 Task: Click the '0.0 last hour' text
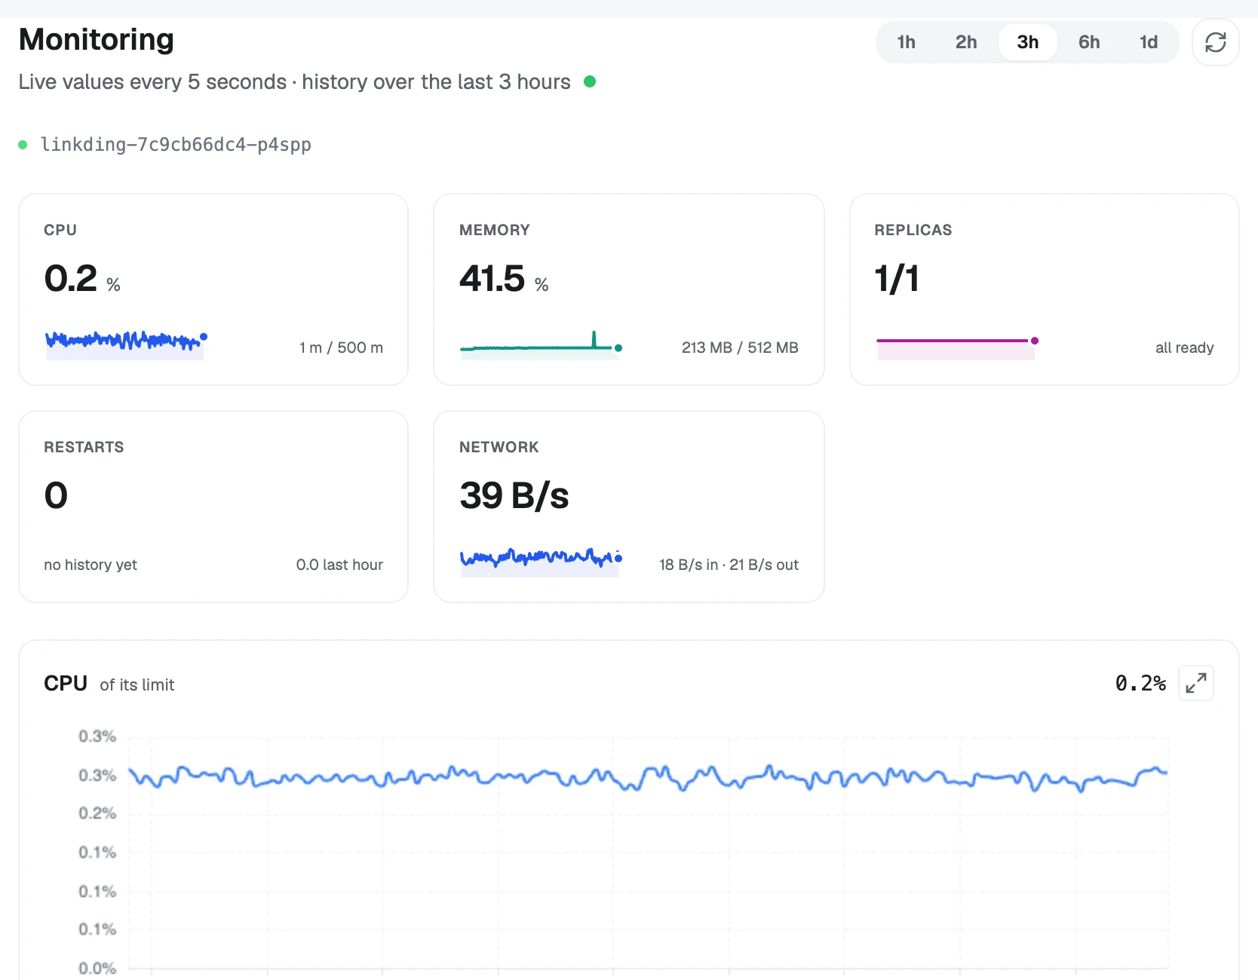click(x=339, y=565)
